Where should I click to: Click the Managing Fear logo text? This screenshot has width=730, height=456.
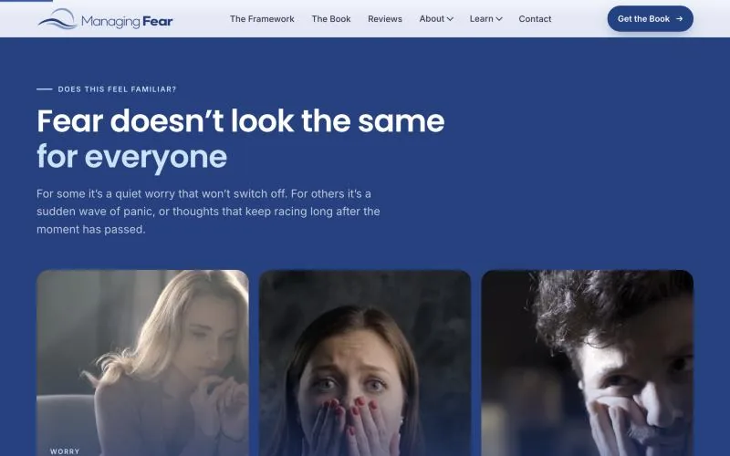coord(127,21)
